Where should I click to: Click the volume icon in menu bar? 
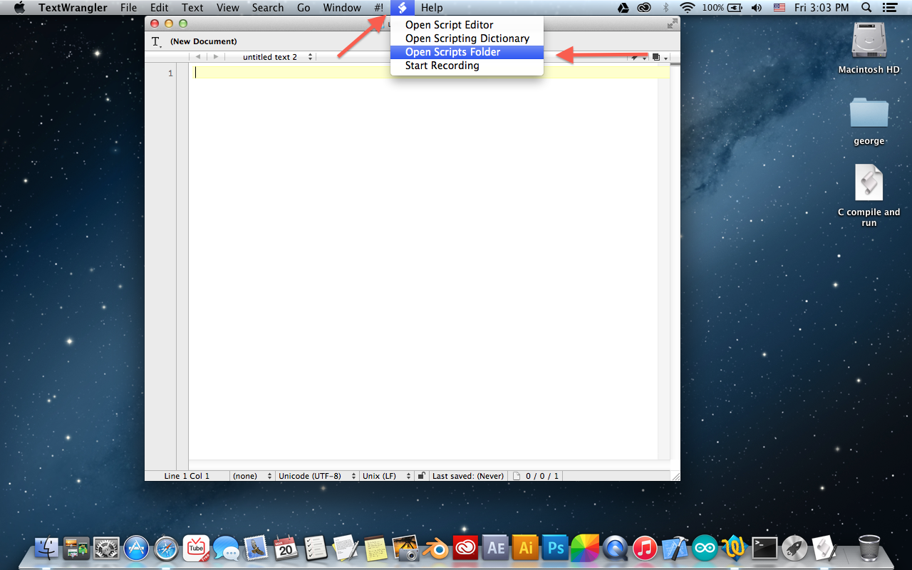pyautogui.click(x=756, y=8)
